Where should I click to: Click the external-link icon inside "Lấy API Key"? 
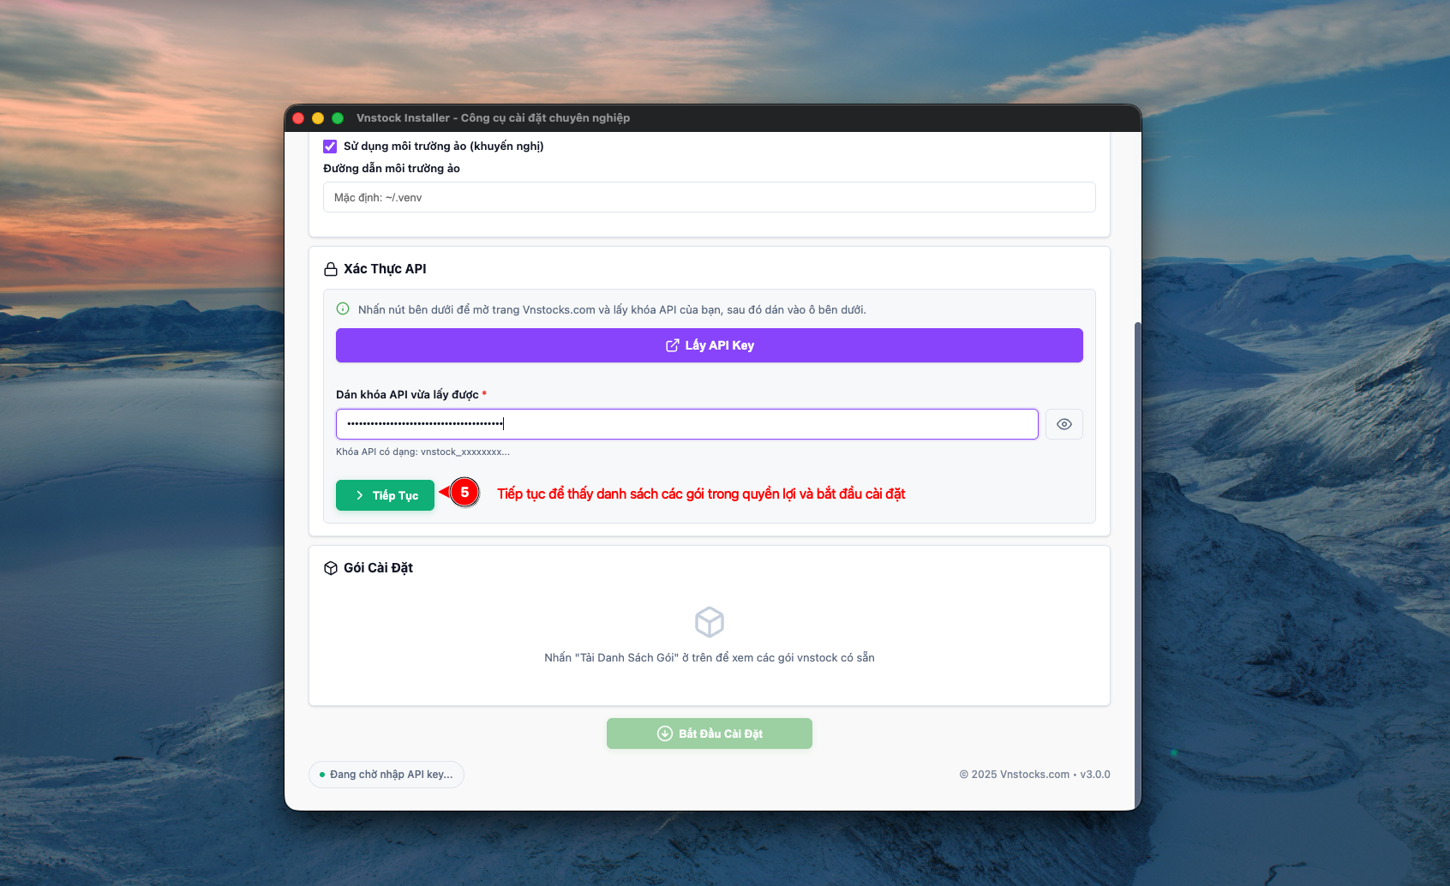(x=673, y=345)
